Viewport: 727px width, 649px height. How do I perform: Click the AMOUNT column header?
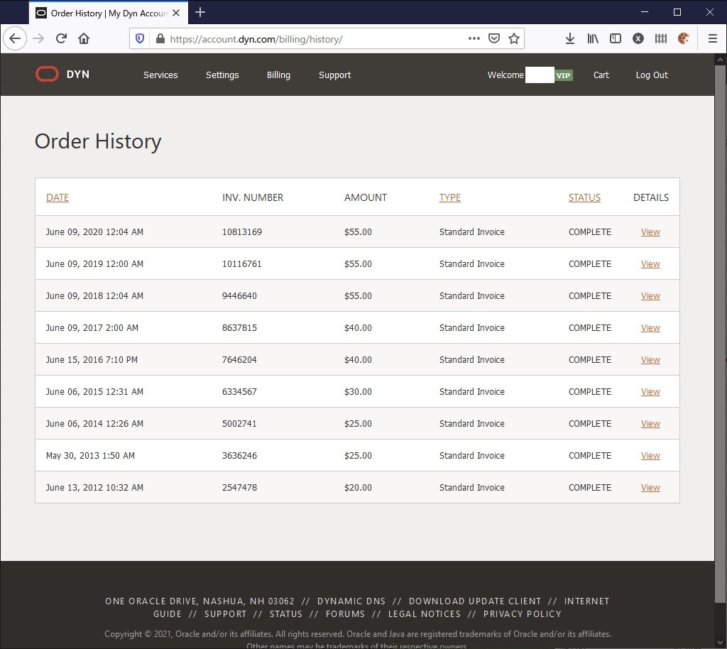point(366,197)
